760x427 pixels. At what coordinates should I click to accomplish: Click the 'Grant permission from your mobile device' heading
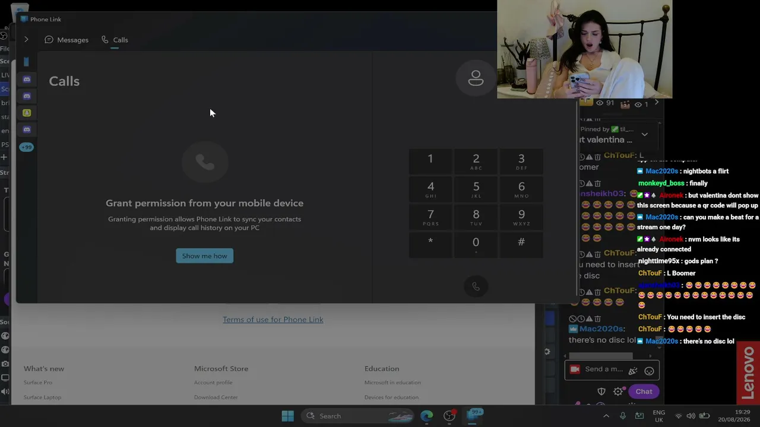(x=204, y=203)
